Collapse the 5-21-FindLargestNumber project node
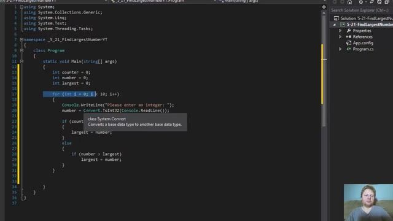The height and width of the screenshot is (221, 393). [334, 25]
